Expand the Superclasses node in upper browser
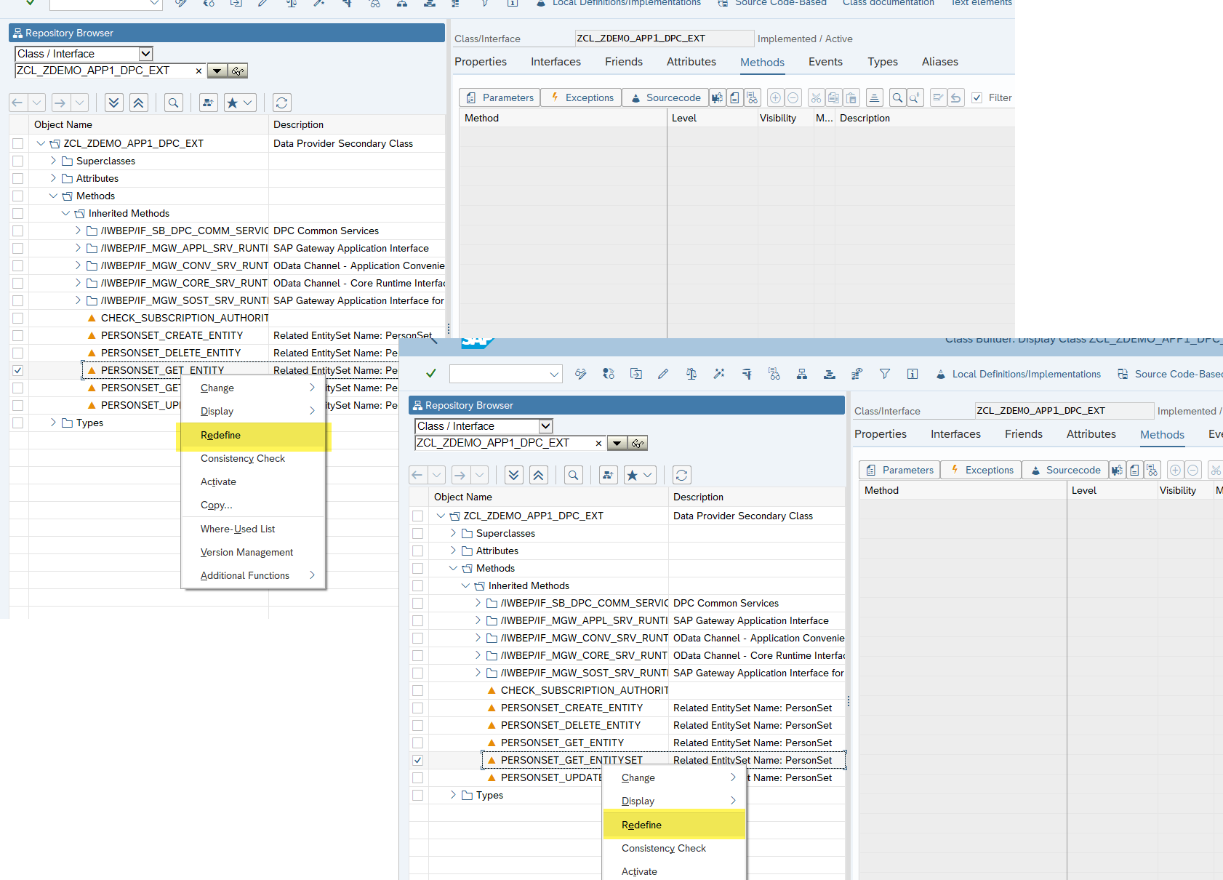This screenshot has width=1223, height=880. click(x=53, y=161)
